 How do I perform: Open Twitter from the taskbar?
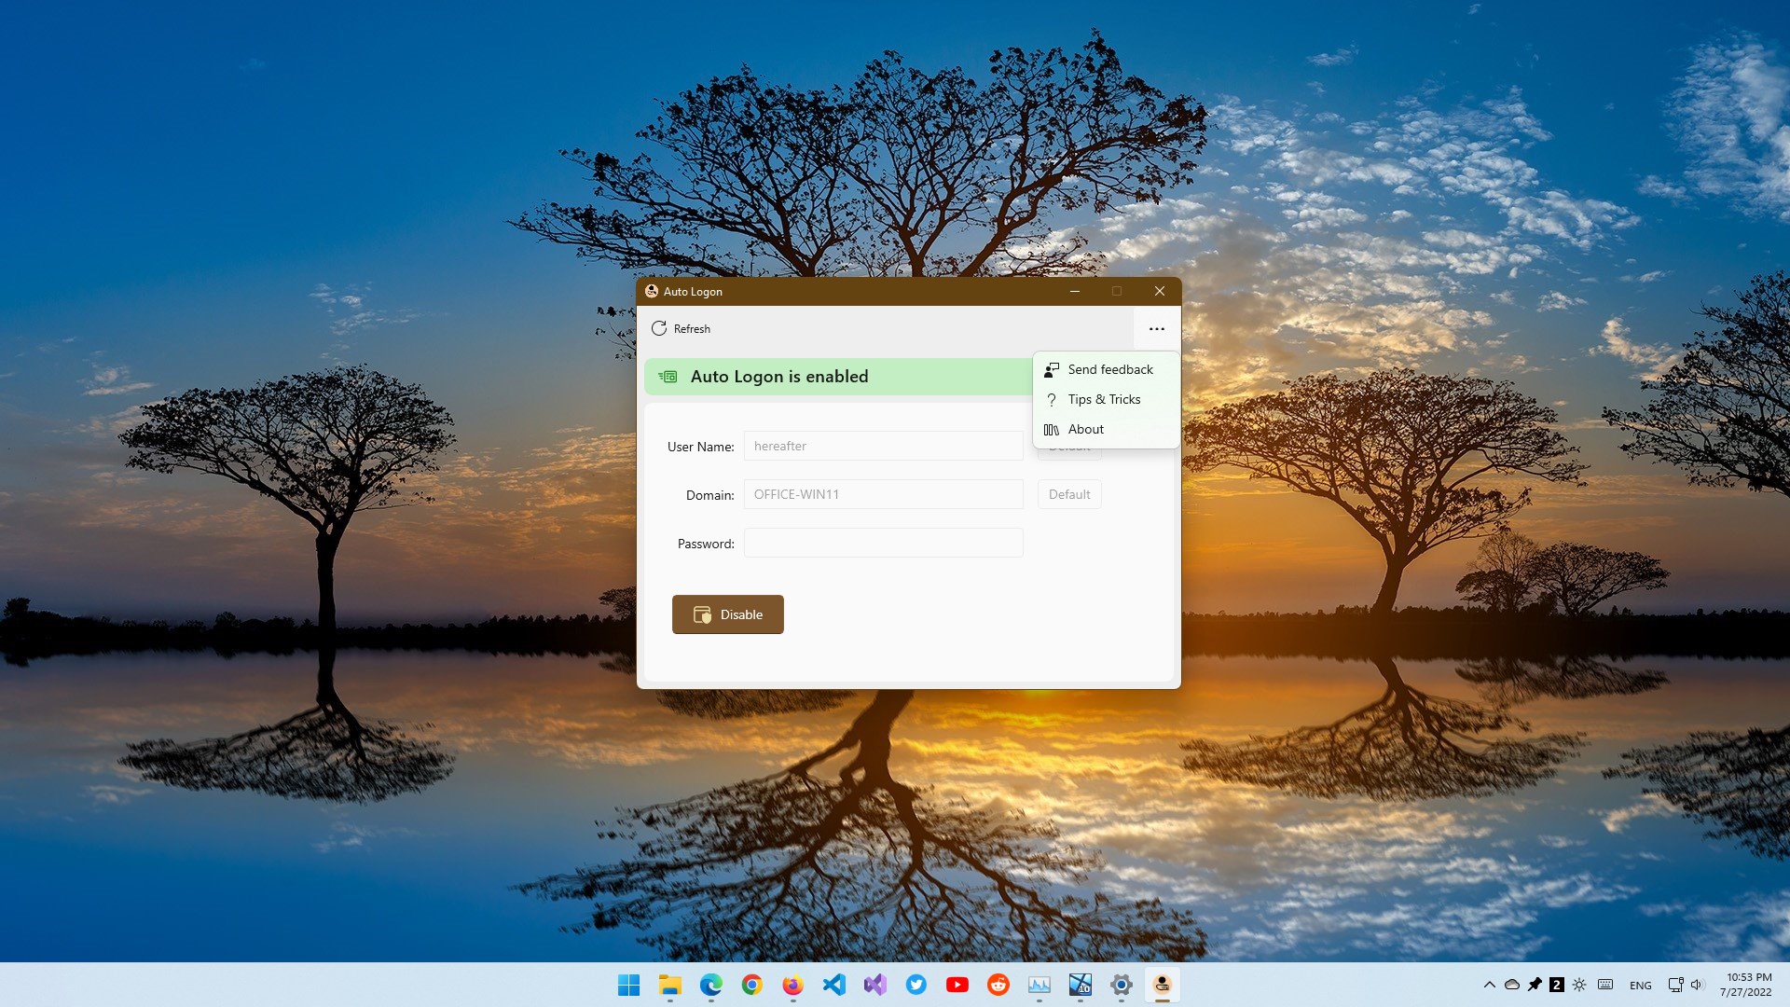pos(916,985)
